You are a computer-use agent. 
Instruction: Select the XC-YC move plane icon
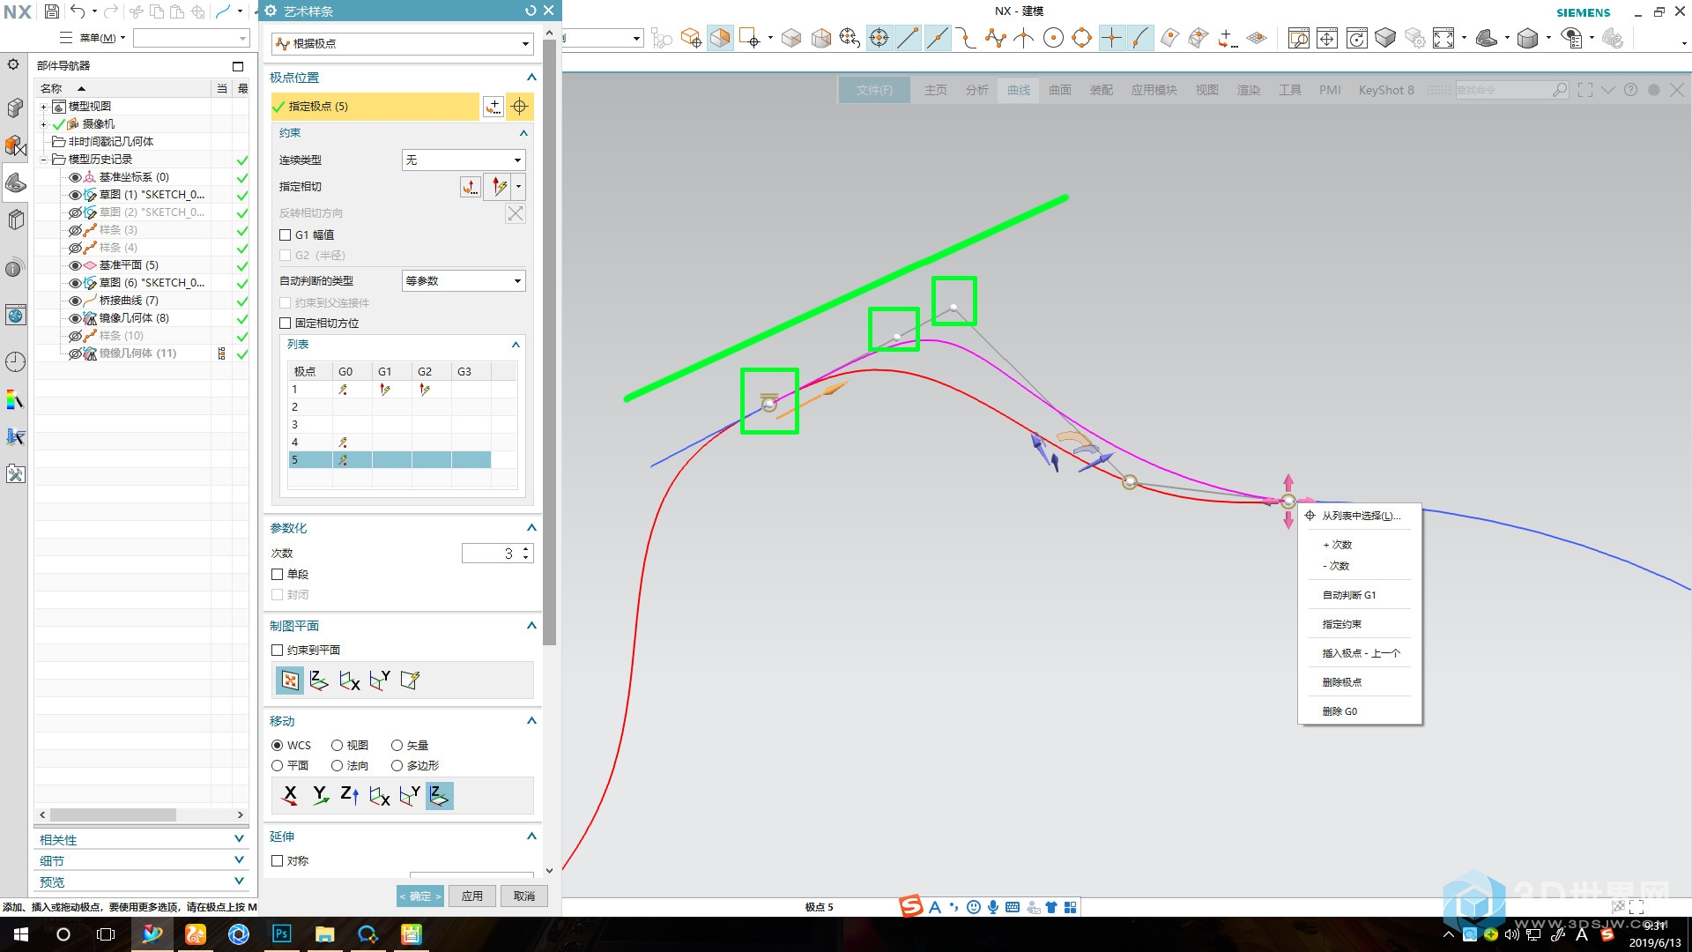[x=439, y=796]
